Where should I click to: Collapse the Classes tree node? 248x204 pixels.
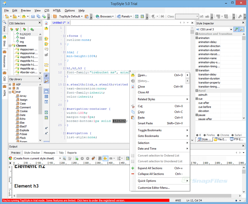(x=10, y=46)
